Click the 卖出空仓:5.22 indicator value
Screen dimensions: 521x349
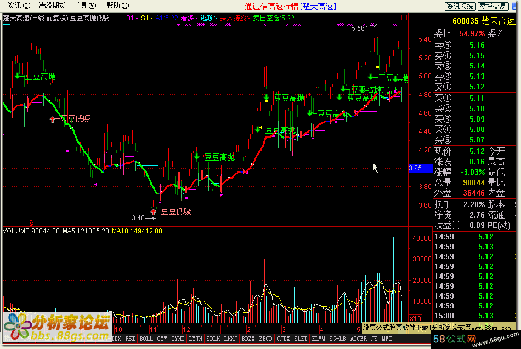point(274,18)
